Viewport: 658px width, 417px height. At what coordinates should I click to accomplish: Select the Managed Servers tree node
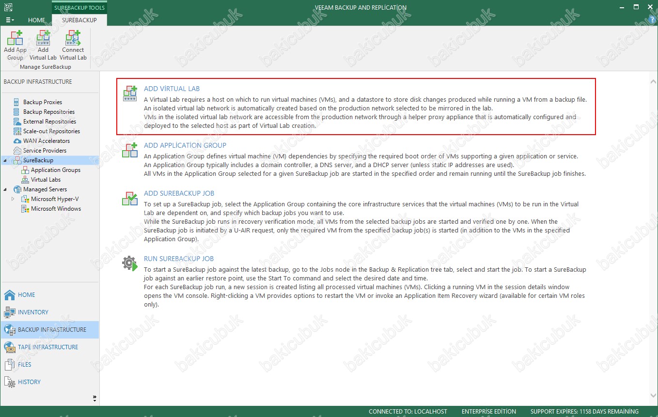[x=45, y=189]
